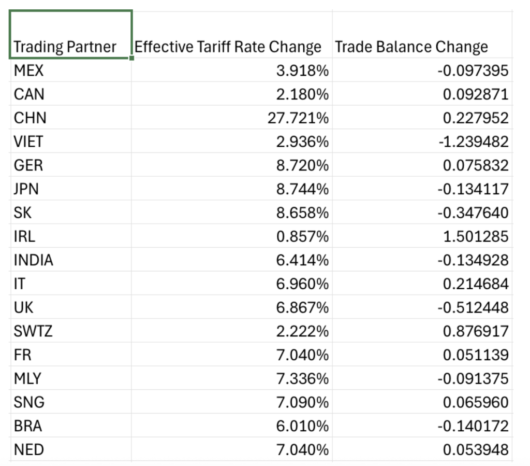Select the MEX trading partner cell
The image size is (530, 466).
(x=71, y=70)
